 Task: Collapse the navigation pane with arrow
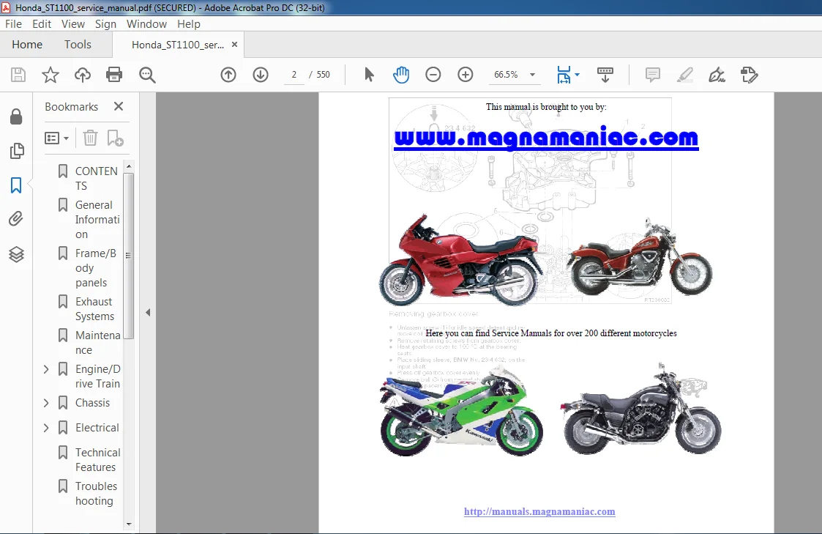148,313
